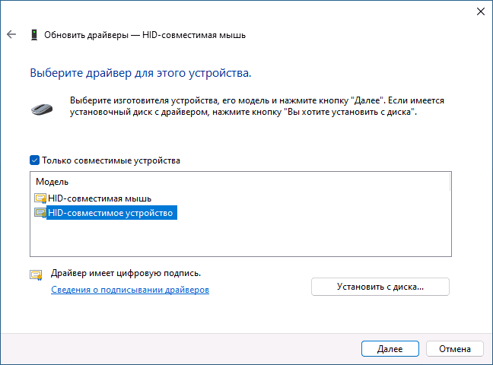
Task: Click the device icon beside the title
Action: click(x=34, y=35)
